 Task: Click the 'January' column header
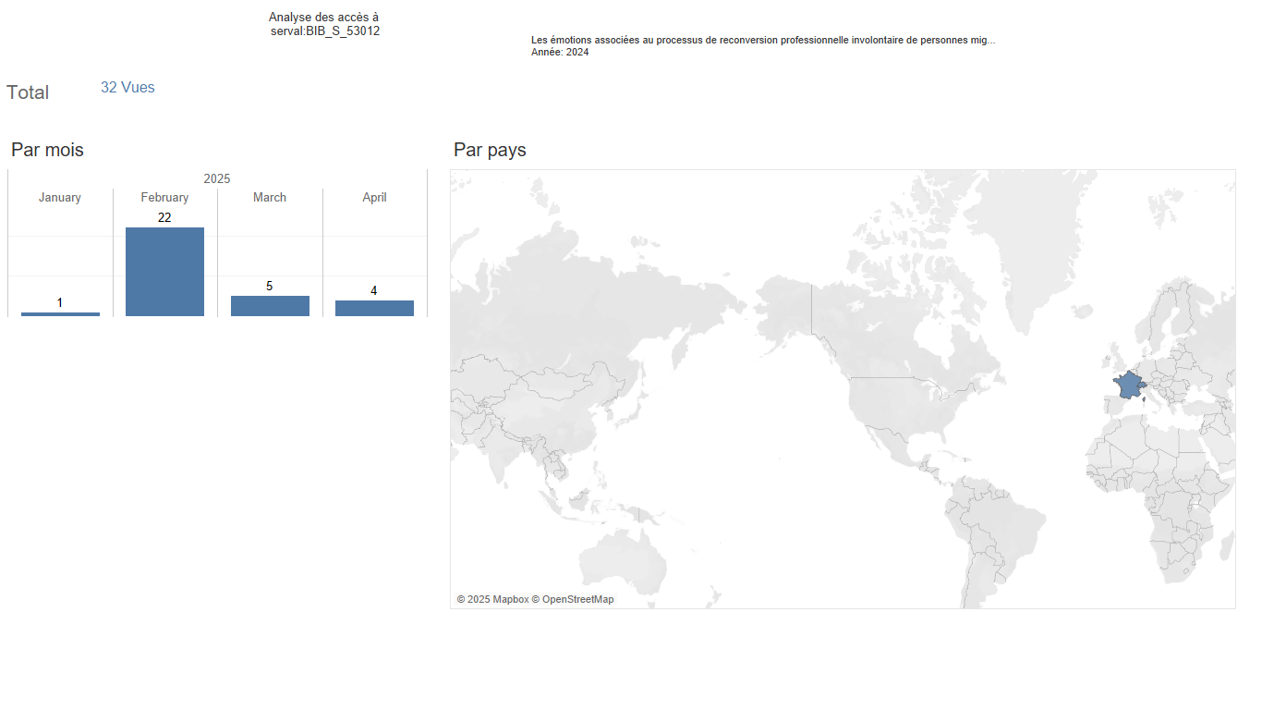click(60, 198)
